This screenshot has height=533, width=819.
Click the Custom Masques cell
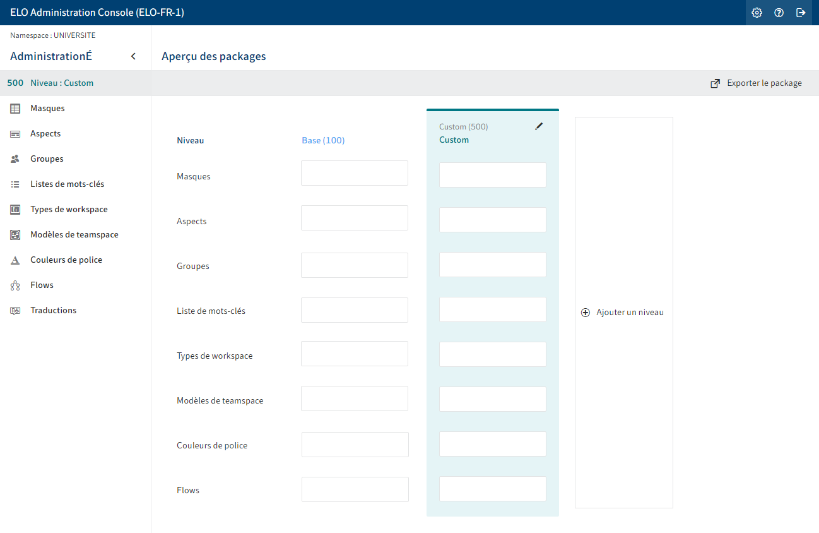point(493,175)
